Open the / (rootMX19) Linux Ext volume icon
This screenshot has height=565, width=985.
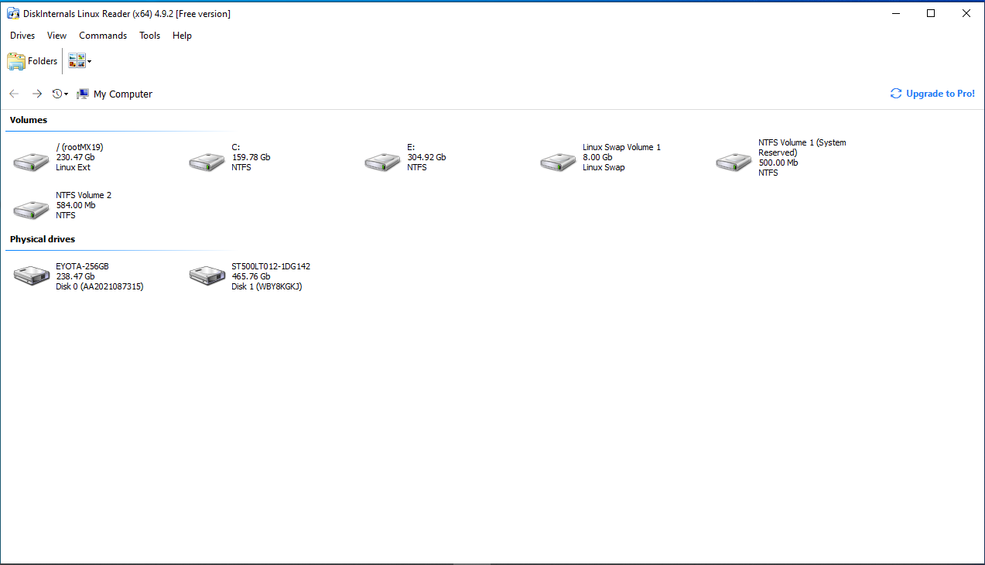32,162
